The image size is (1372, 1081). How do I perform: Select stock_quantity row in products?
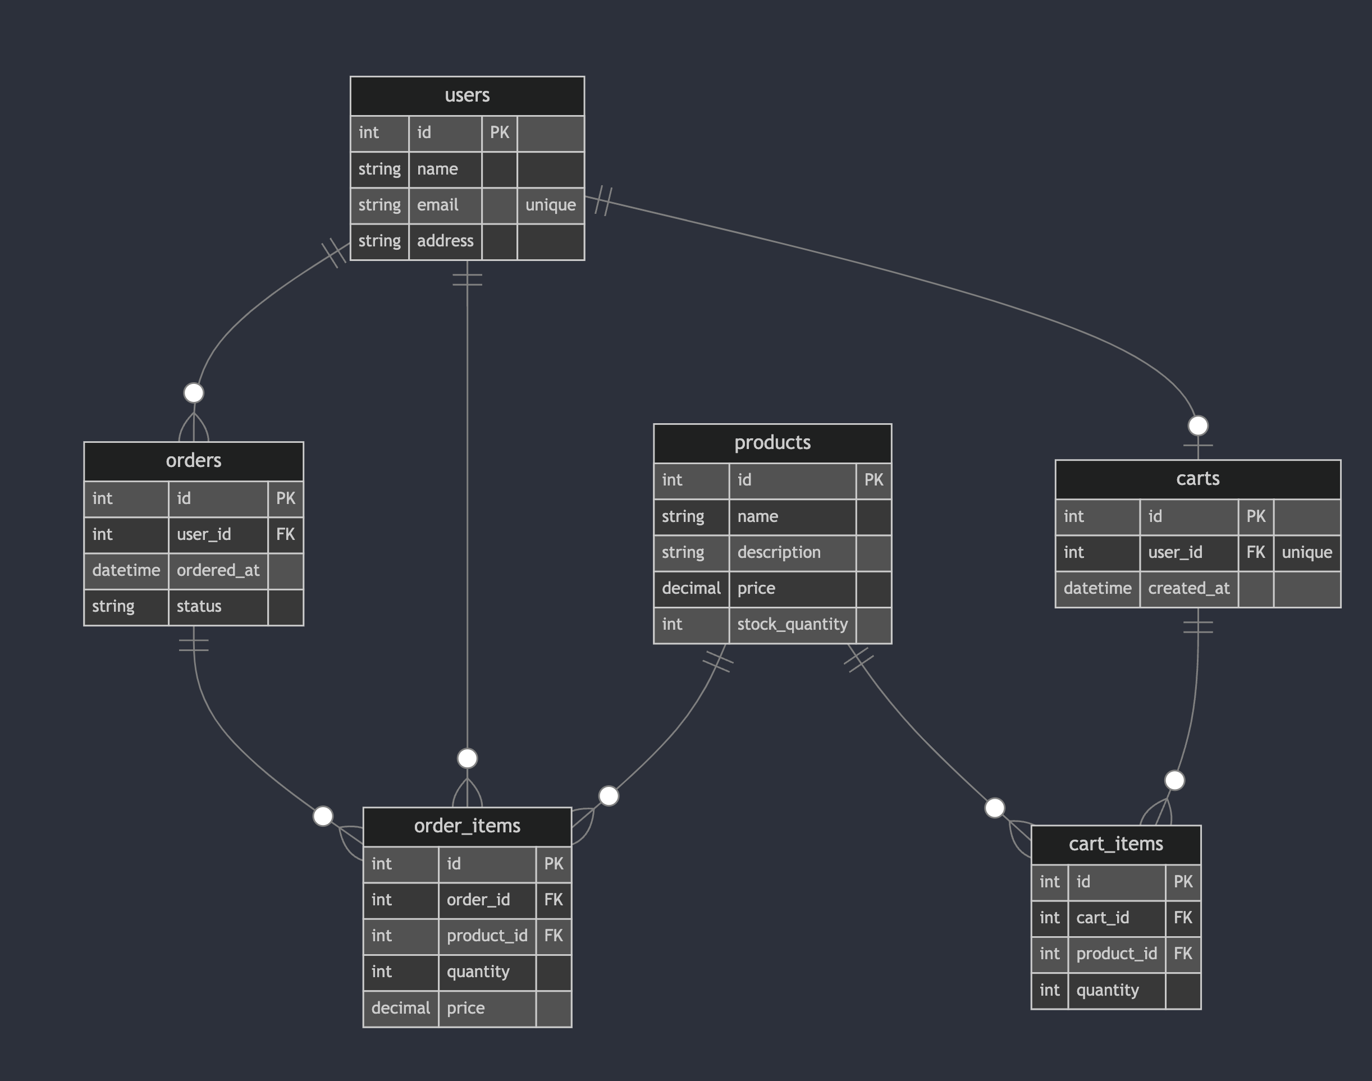pyautogui.click(x=792, y=624)
